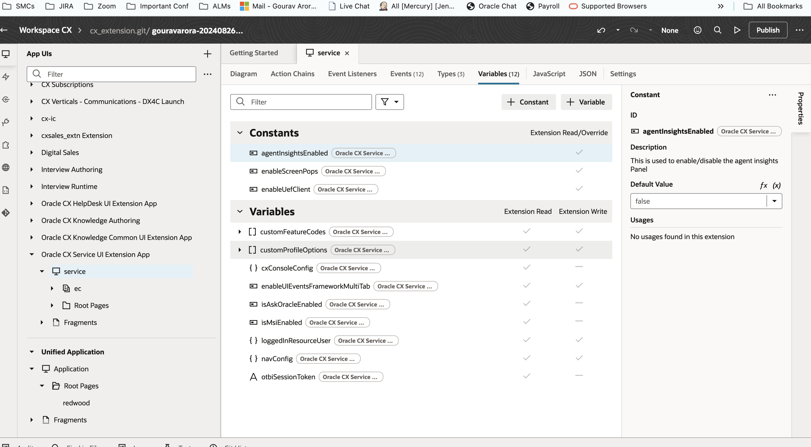Image resolution: width=811 pixels, height=447 pixels.
Task: Open Workspace CX breadcrumb link
Action: point(46,30)
